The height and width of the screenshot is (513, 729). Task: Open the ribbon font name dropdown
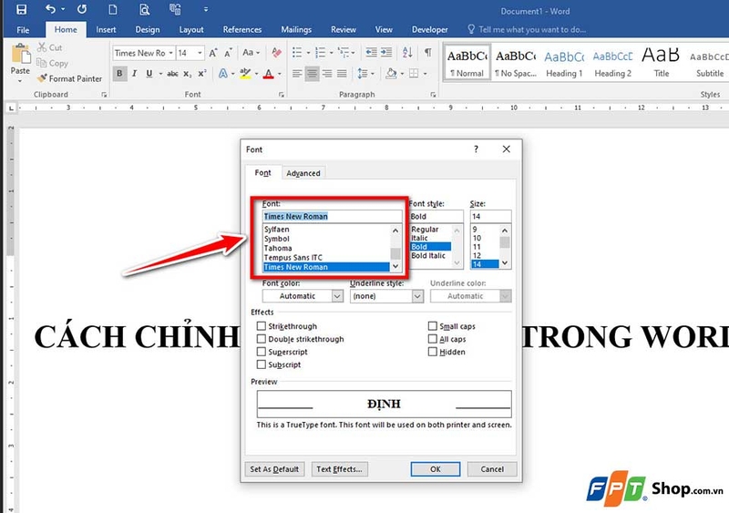pos(170,53)
